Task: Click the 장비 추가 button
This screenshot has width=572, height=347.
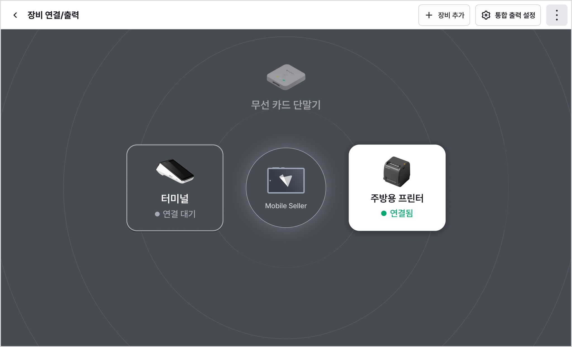Action: pyautogui.click(x=444, y=15)
